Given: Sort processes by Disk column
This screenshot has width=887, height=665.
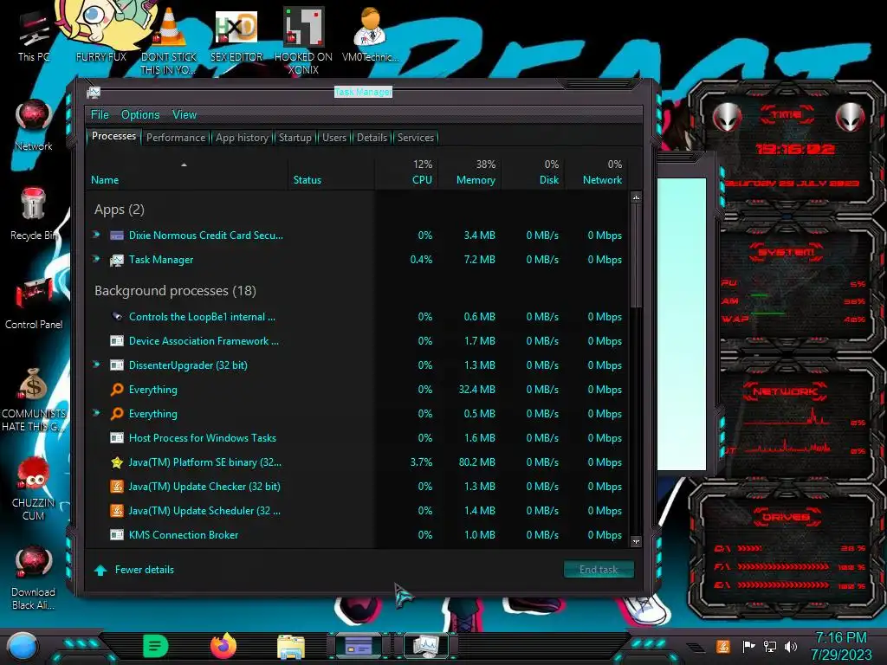Looking at the screenshot, I should (533, 172).
